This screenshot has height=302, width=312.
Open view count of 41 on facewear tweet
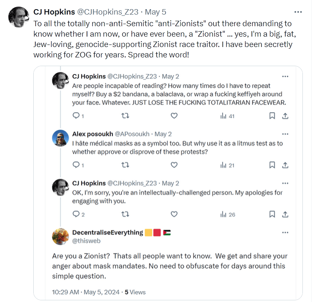coord(227,116)
